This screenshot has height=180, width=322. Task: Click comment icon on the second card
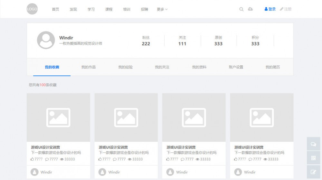click(115, 159)
